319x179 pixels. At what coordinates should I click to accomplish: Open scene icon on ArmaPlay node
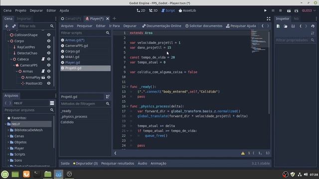coord(43,78)
